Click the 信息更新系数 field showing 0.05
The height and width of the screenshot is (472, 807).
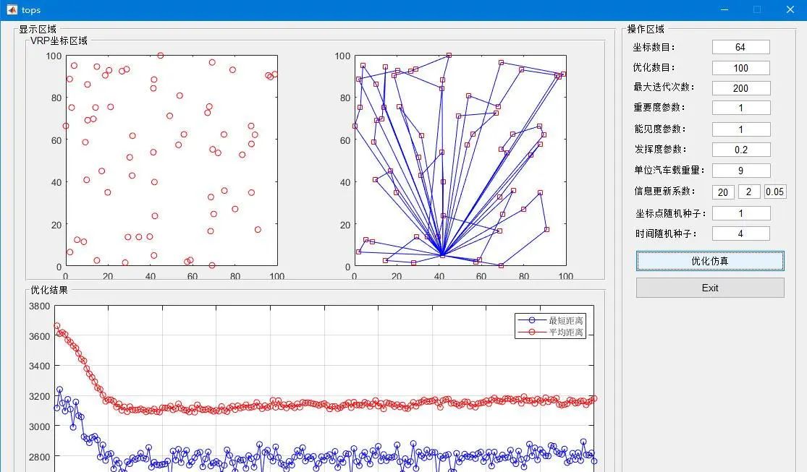coord(775,192)
